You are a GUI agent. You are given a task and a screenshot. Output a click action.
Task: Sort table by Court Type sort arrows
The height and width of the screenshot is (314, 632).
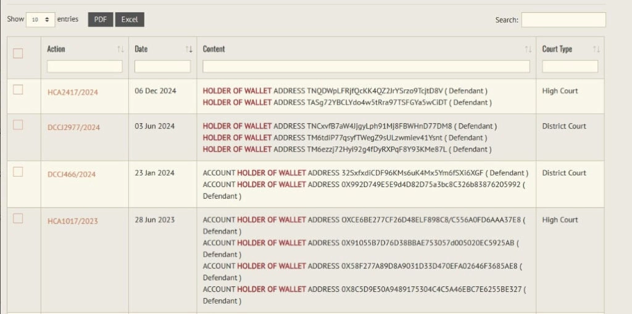click(x=597, y=49)
